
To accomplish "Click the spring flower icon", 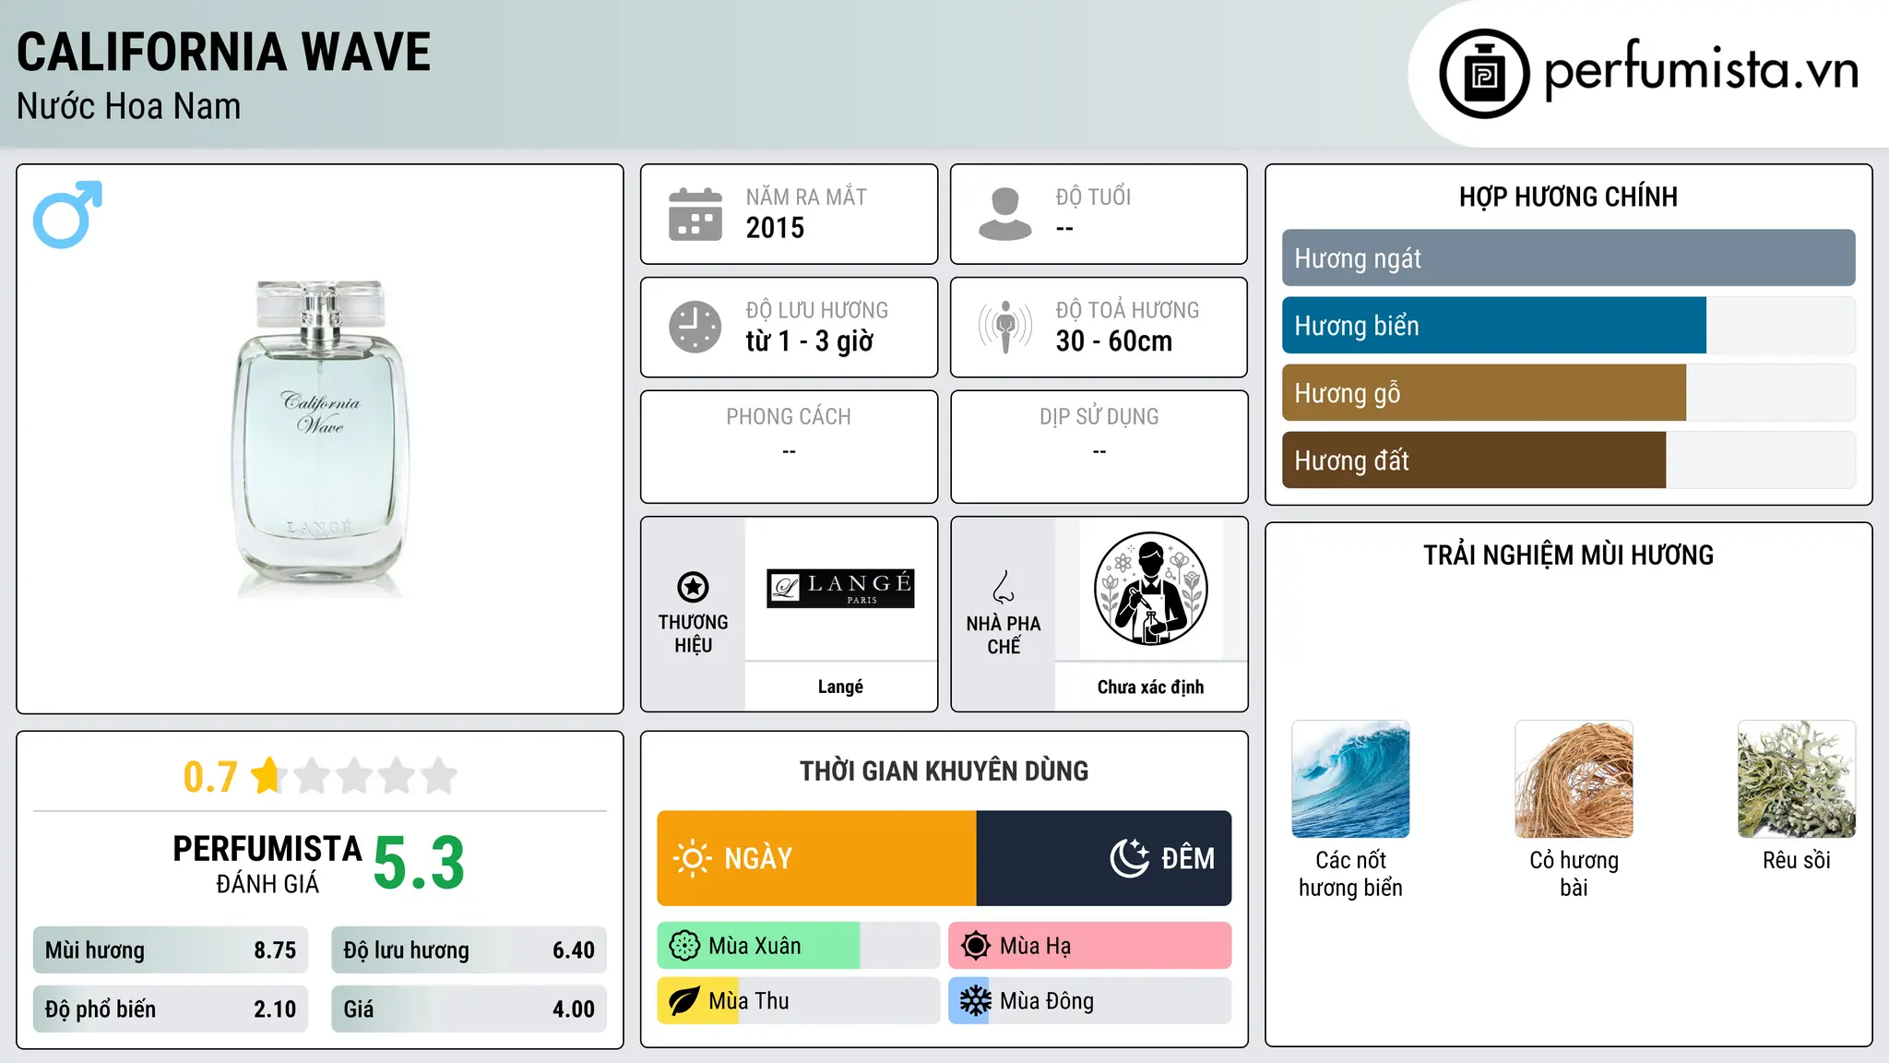I will (x=684, y=946).
